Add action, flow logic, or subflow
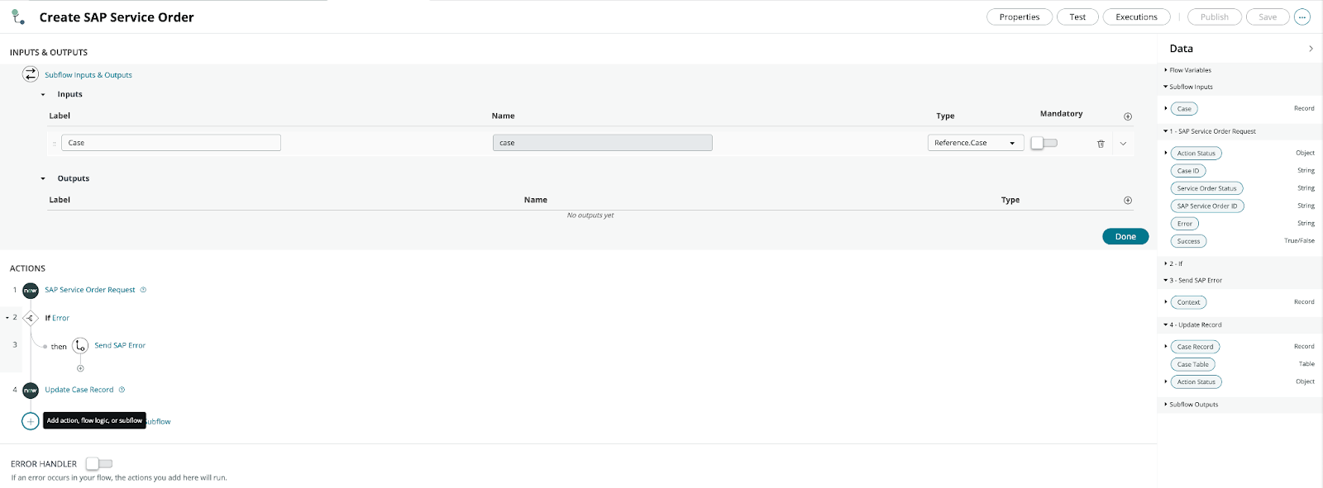The width and height of the screenshot is (1323, 488). [x=31, y=421]
